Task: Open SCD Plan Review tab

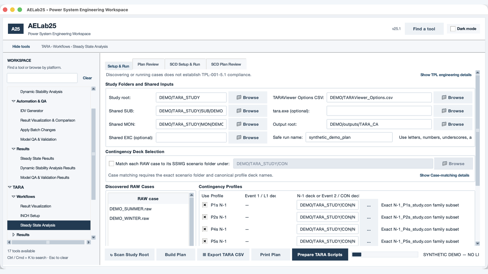Action: 226,64
